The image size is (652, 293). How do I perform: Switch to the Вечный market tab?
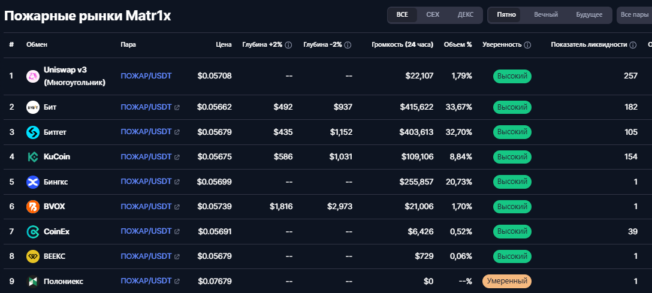(546, 15)
